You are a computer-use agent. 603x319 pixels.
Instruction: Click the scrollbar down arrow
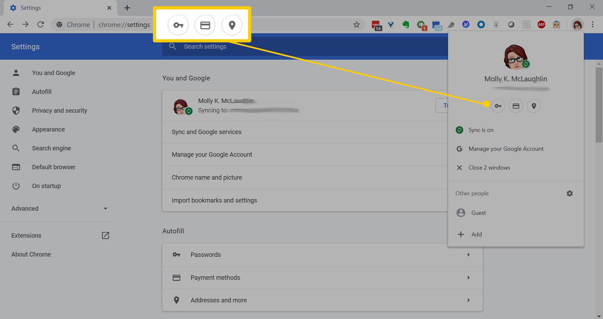tap(599, 316)
